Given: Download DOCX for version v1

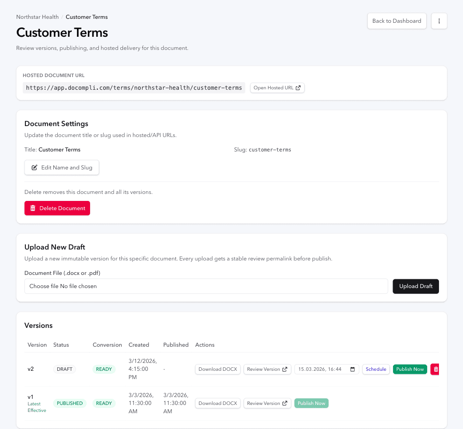Looking at the screenshot, I should point(217,404).
